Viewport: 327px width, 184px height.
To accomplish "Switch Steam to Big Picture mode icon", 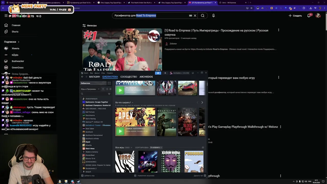I will pyautogui.click(x=193, y=73).
